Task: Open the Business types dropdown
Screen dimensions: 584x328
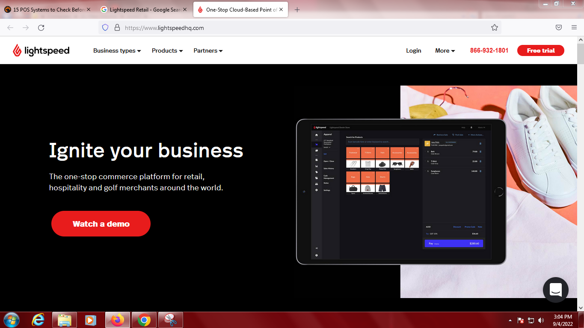Action: (x=117, y=50)
